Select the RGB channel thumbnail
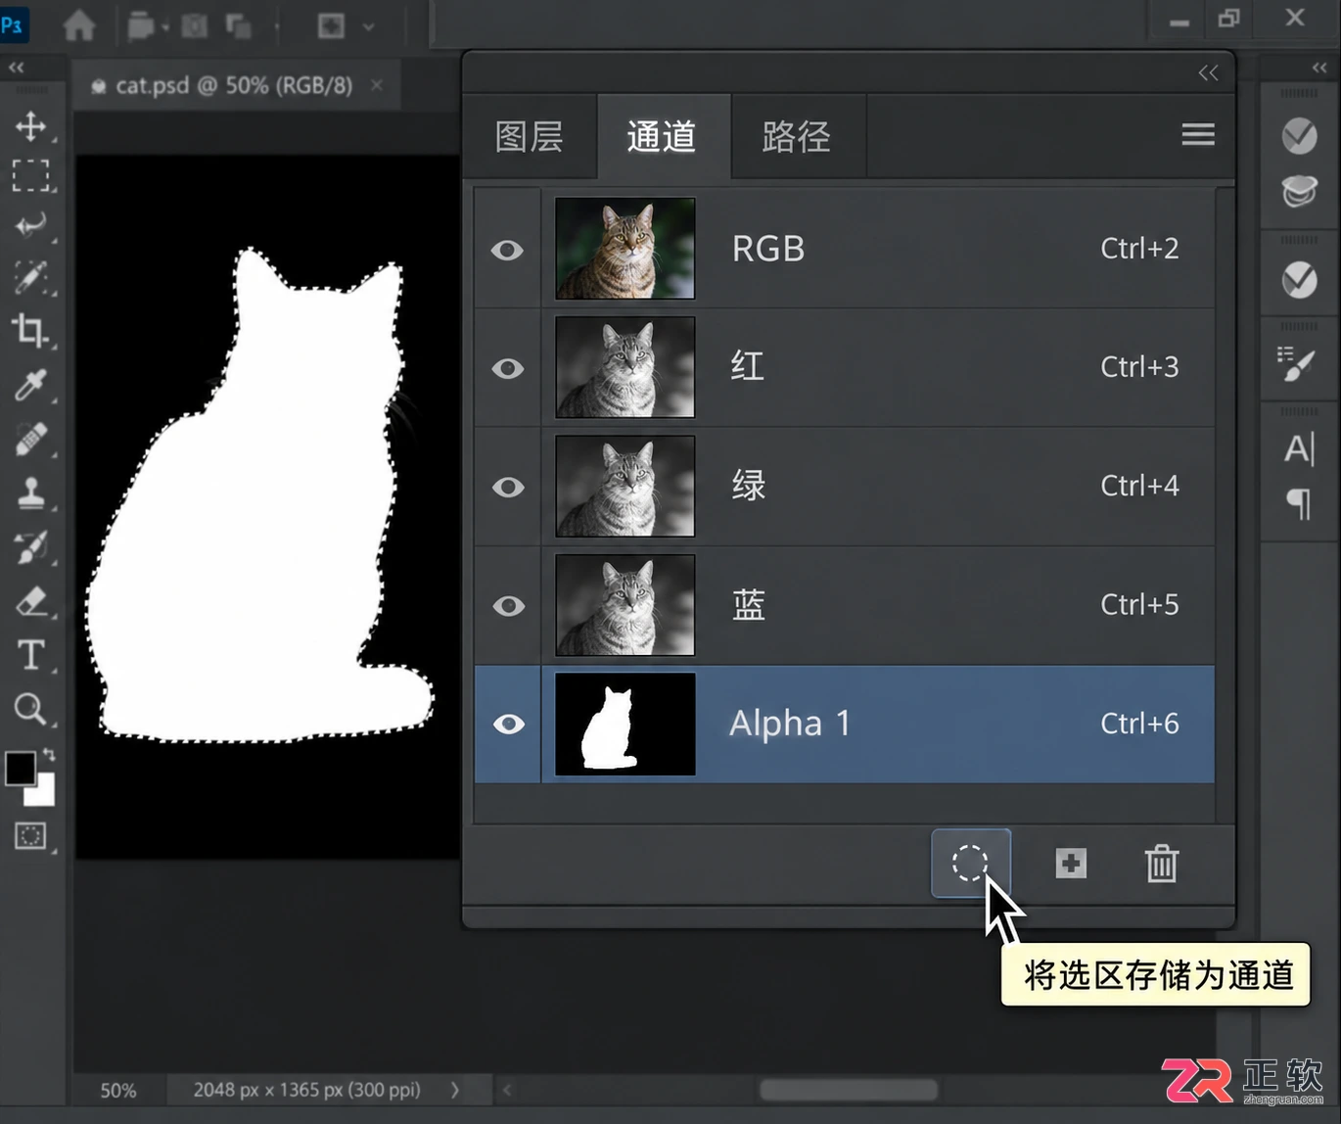Screen dimensions: 1341x1124 point(624,249)
